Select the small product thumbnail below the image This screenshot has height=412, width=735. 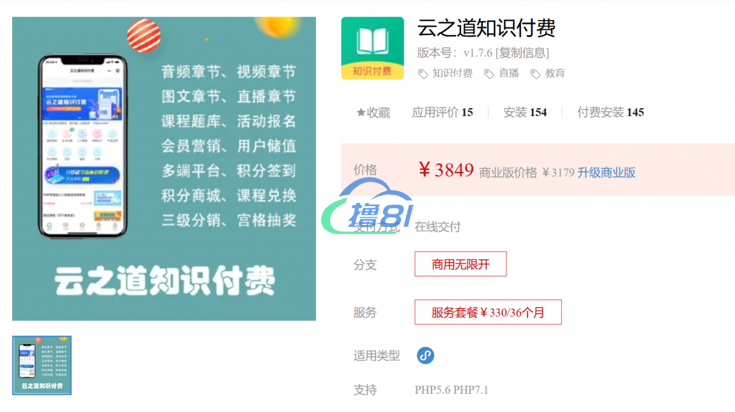(x=42, y=365)
